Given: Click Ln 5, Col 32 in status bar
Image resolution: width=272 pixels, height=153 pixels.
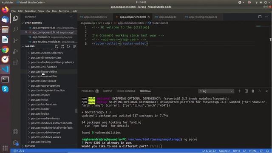Looking at the screenshot, I should (209, 151).
